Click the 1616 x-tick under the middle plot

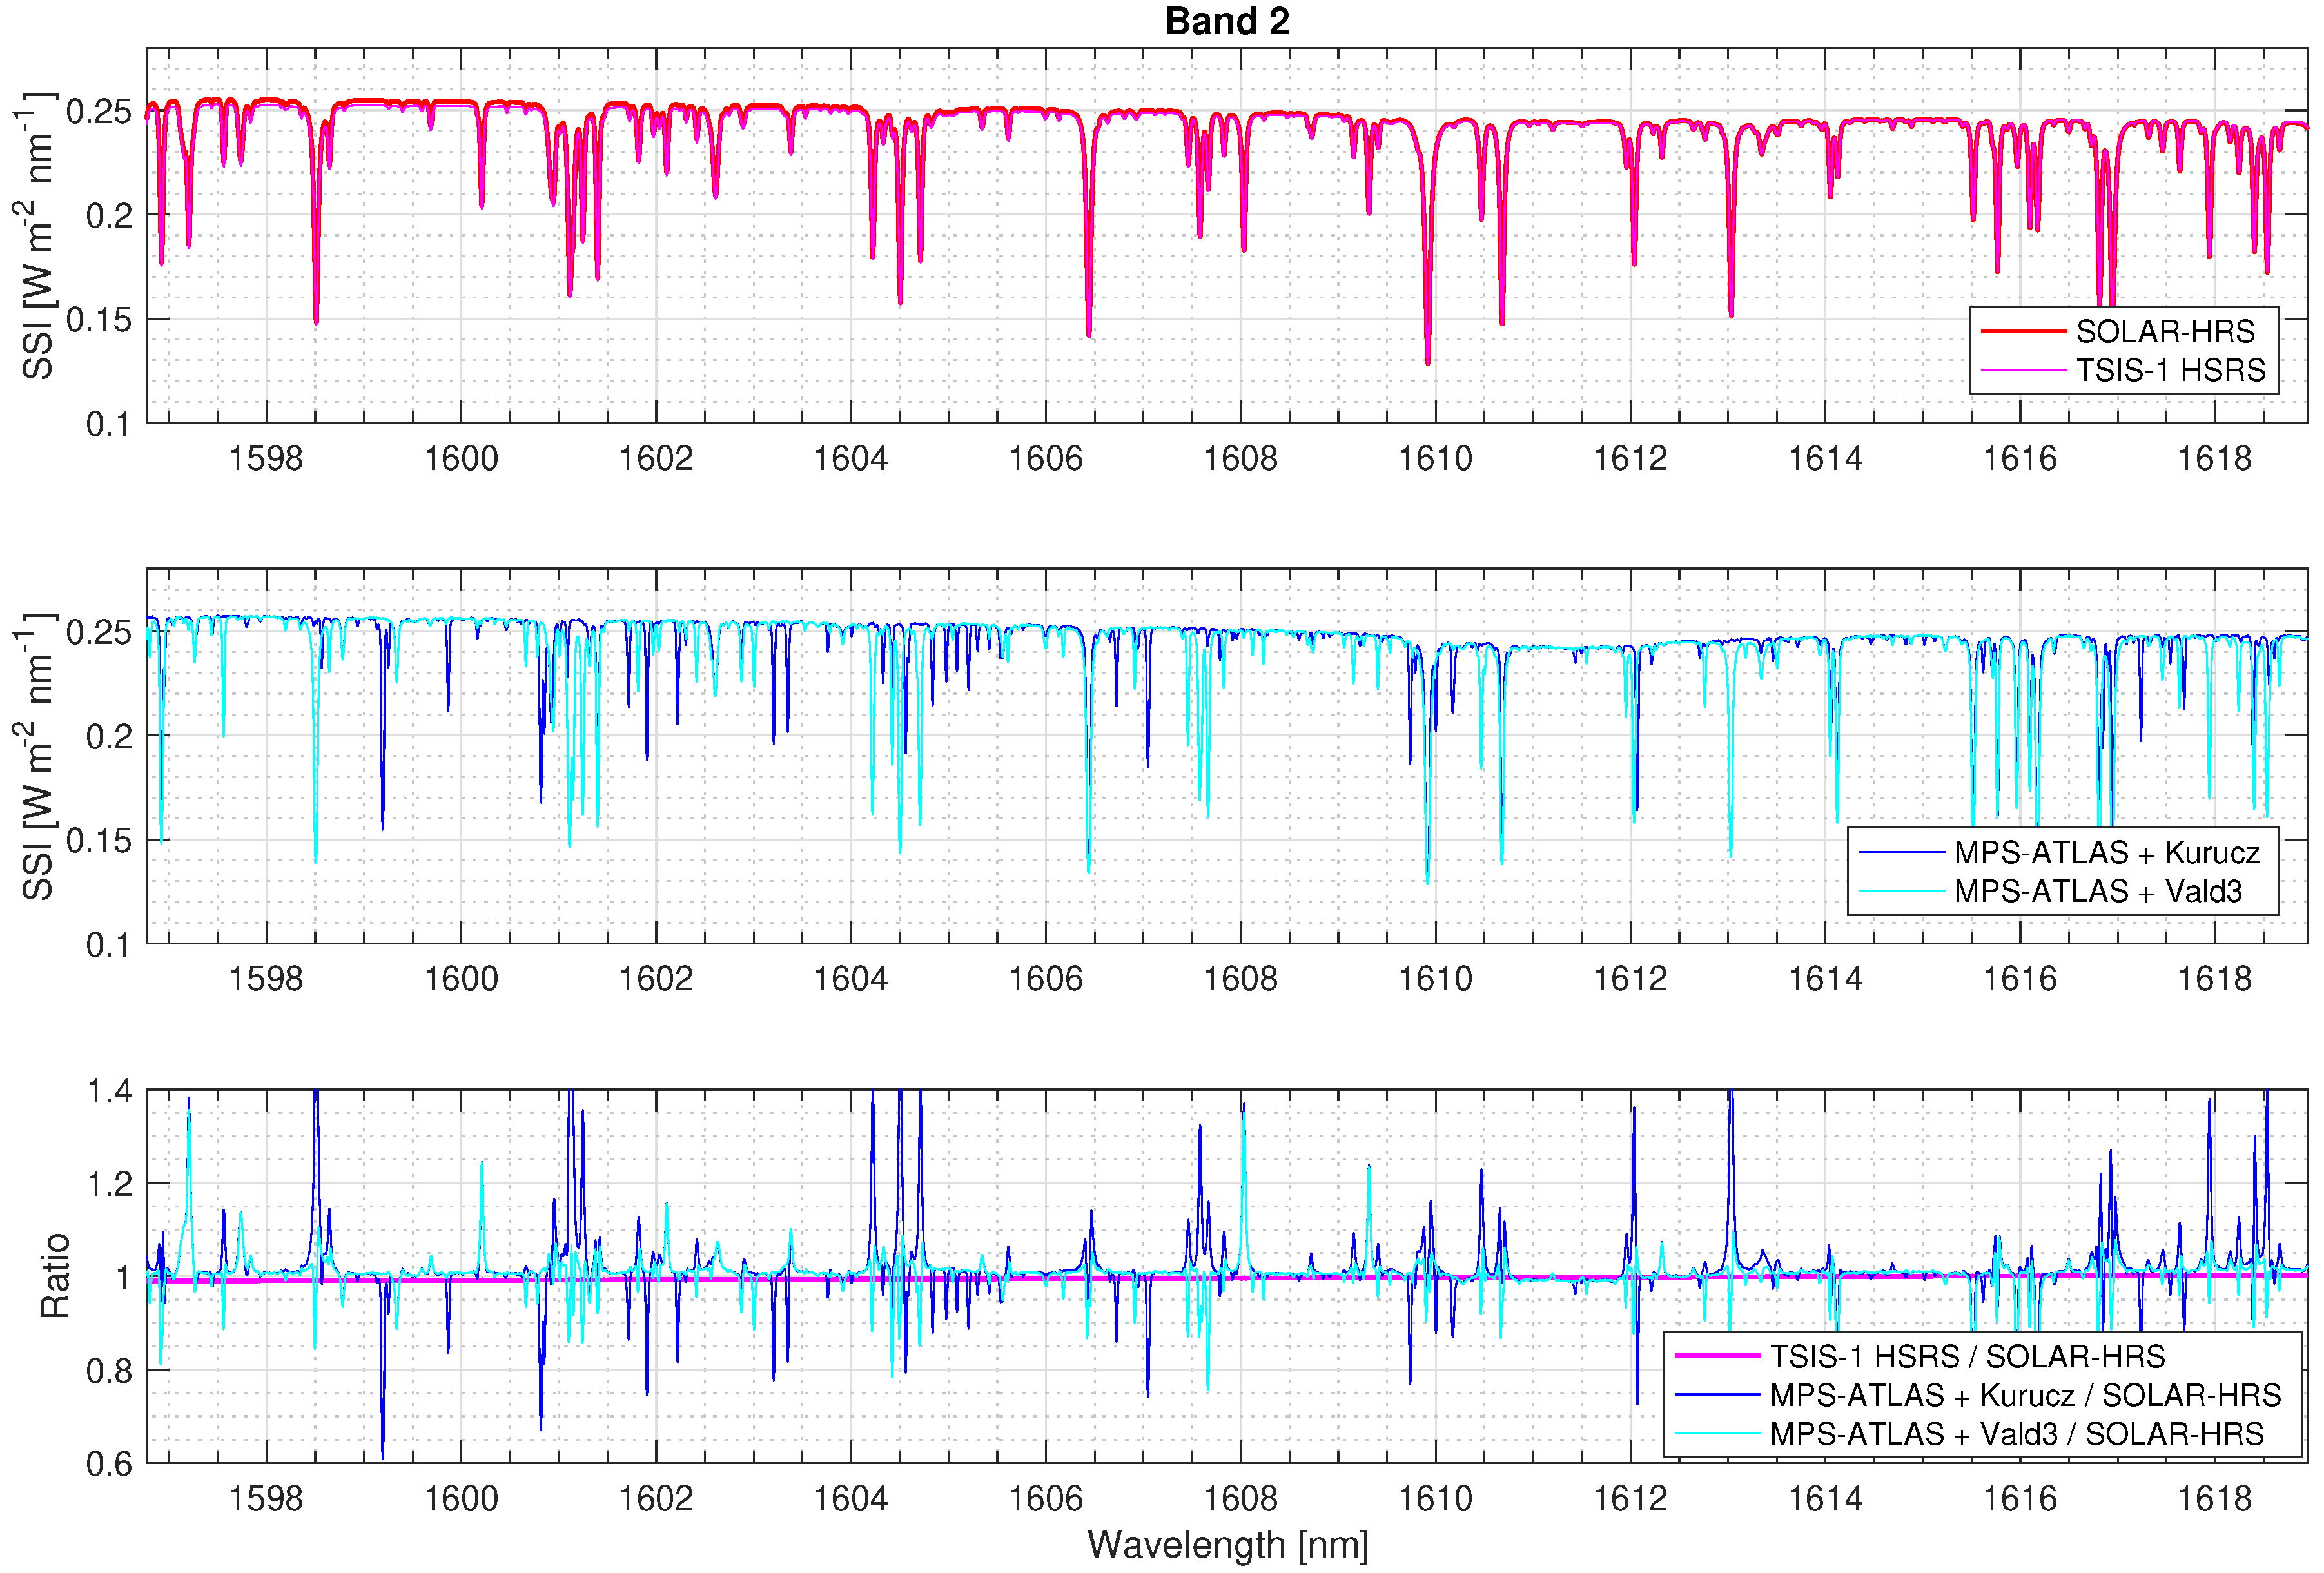pos(2020,978)
